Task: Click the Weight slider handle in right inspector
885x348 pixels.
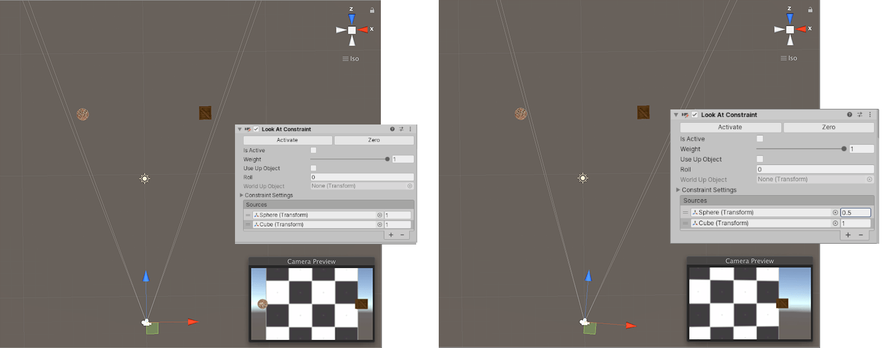Action: coord(844,149)
